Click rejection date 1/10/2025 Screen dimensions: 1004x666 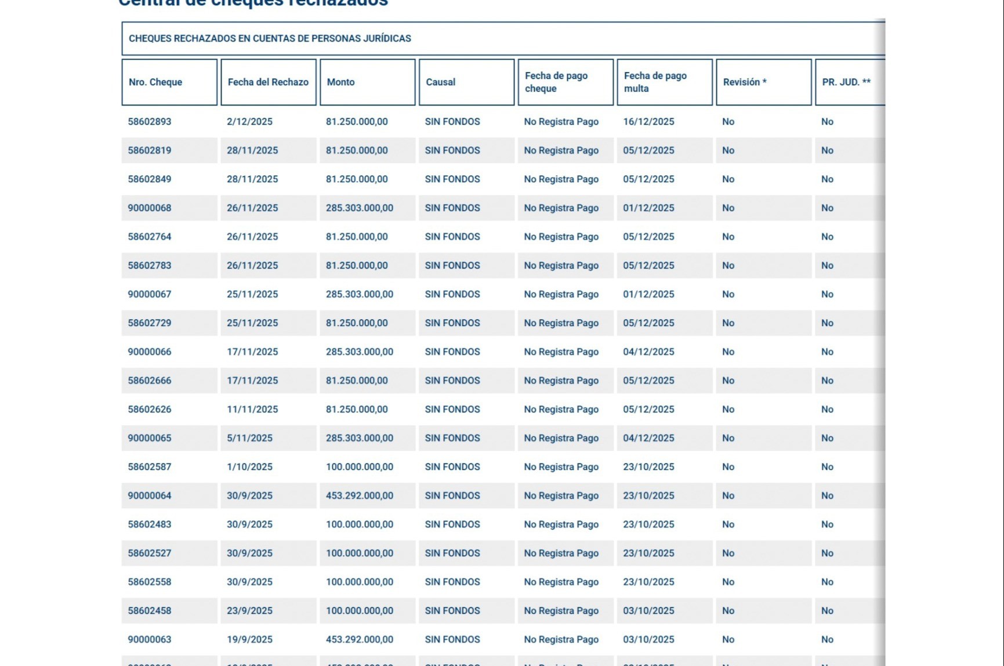pos(249,467)
